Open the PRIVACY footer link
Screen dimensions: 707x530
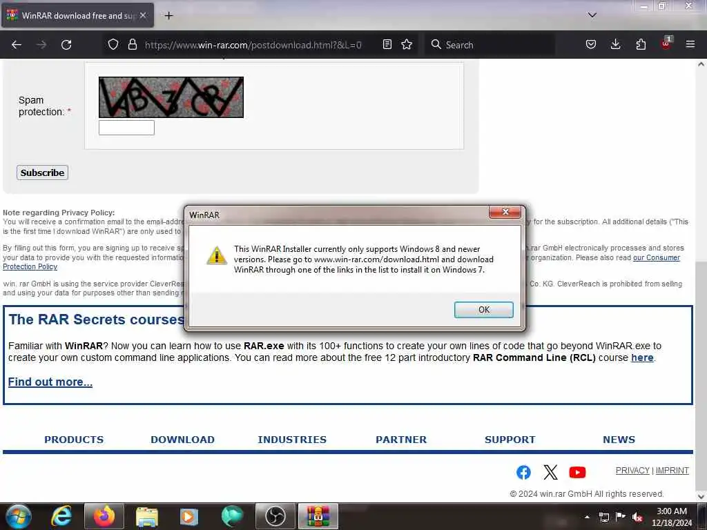tap(632, 471)
